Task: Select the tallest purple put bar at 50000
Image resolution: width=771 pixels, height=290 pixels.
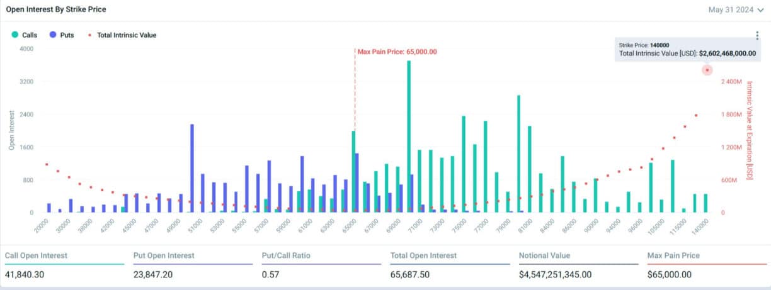Action: pyautogui.click(x=191, y=168)
